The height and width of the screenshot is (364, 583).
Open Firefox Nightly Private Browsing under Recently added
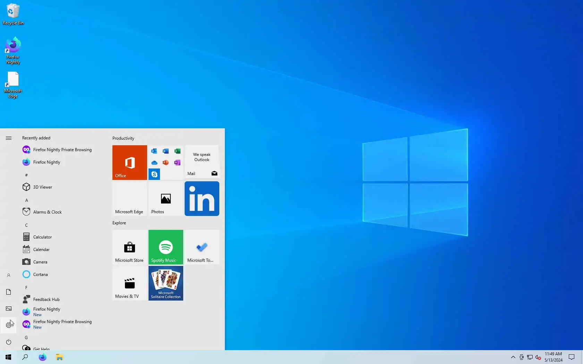(x=62, y=150)
